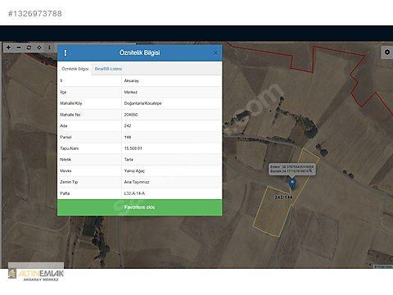Click the Merkez value in the İlçe row
This screenshot has width=393, height=295.
[131, 92]
